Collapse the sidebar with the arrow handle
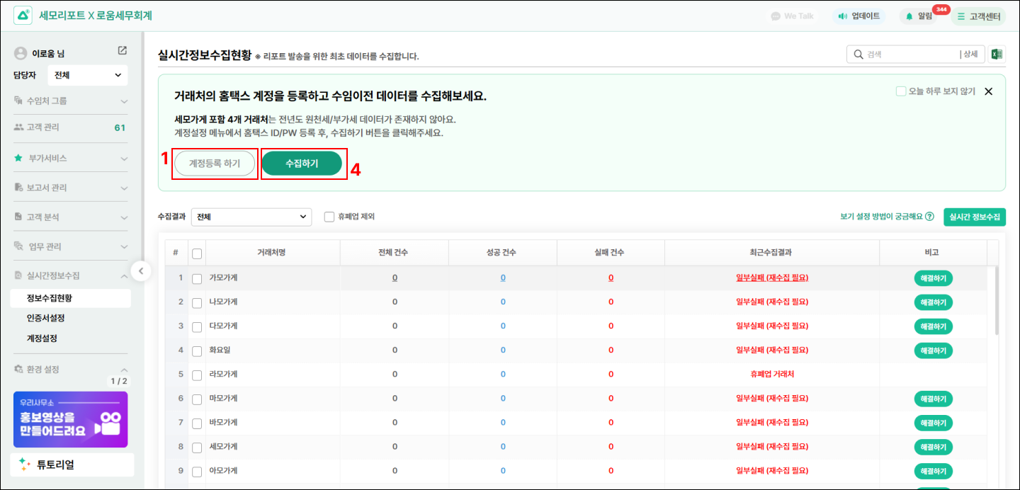Screen dimensions: 1020x490 pos(141,271)
